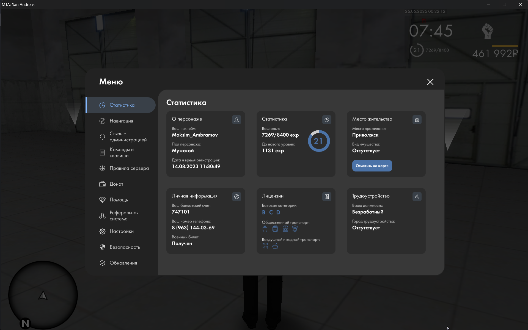
Task: Close the Меню panel with X
Action: click(430, 82)
